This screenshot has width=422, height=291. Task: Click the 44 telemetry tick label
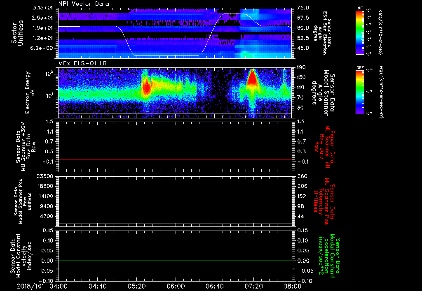click(x=300, y=216)
